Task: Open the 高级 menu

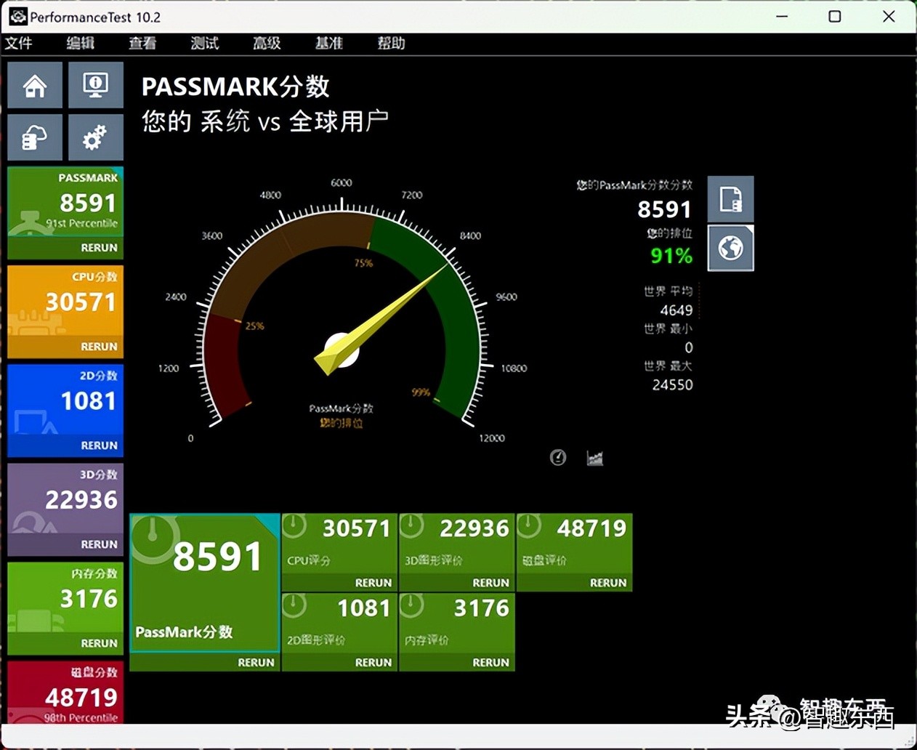Action: [x=267, y=43]
